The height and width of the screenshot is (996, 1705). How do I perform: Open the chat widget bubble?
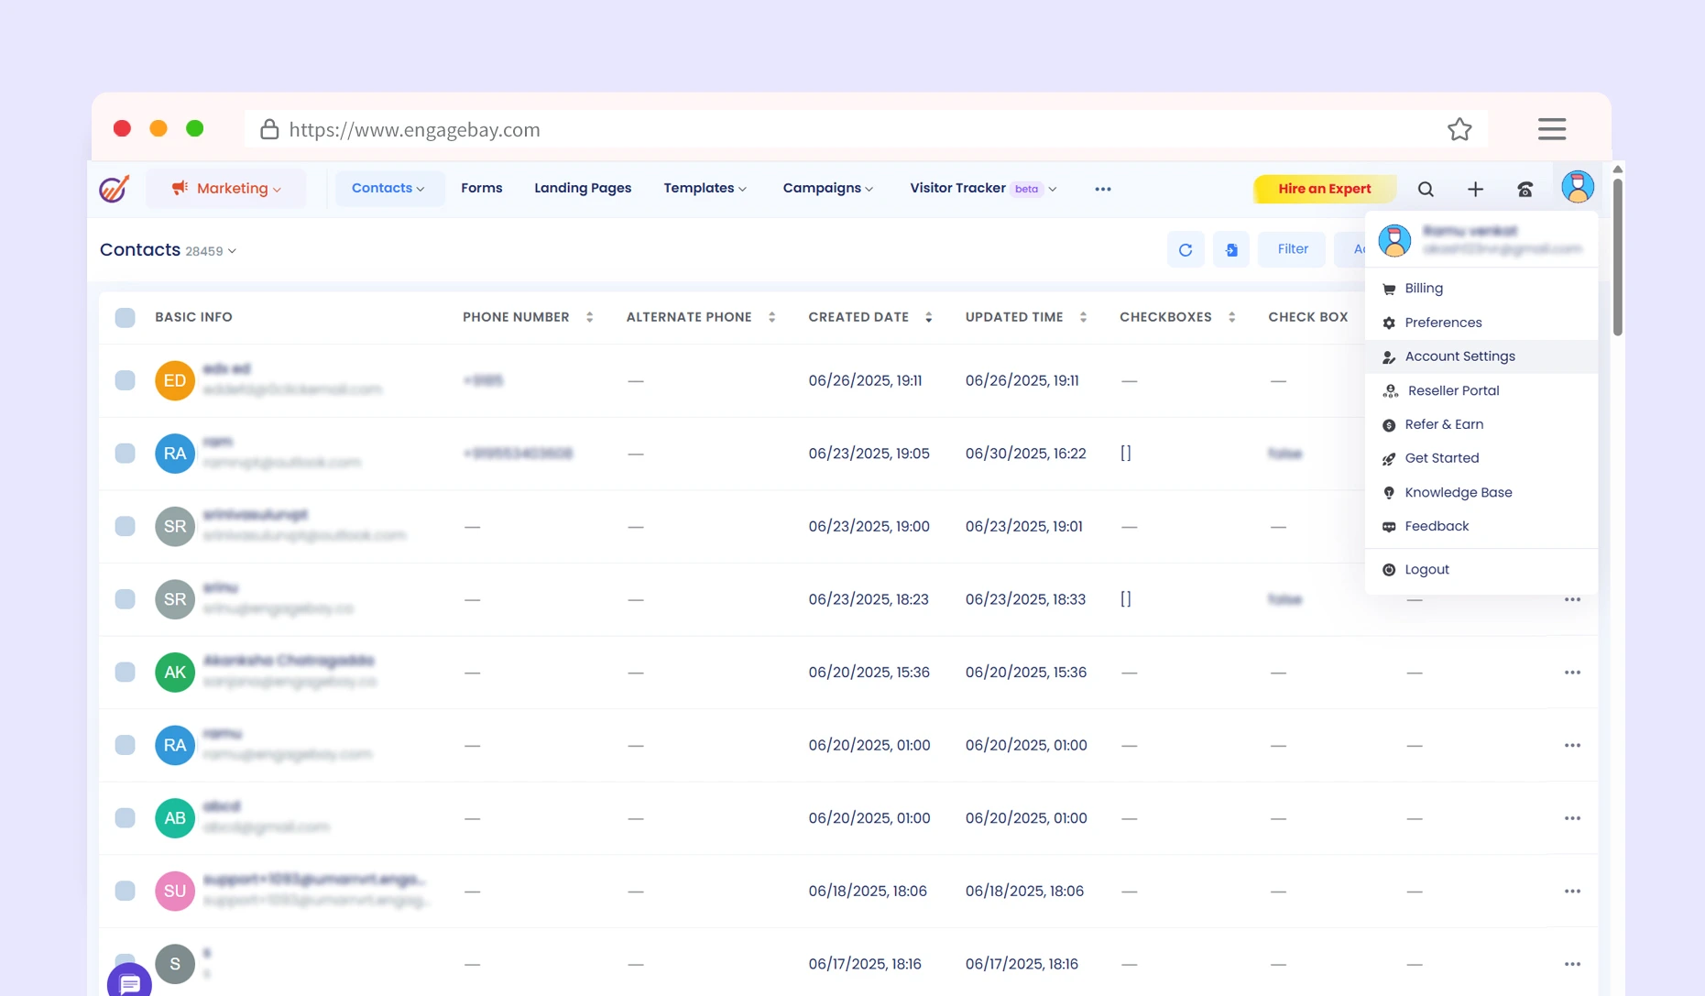point(129,982)
